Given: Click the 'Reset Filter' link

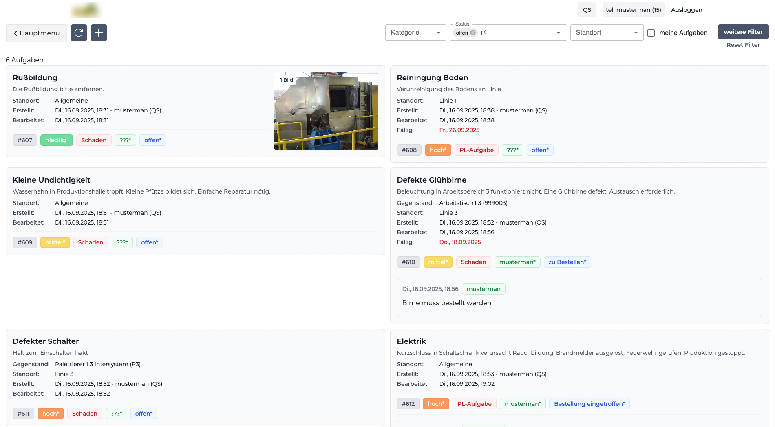Looking at the screenshot, I should tap(742, 45).
